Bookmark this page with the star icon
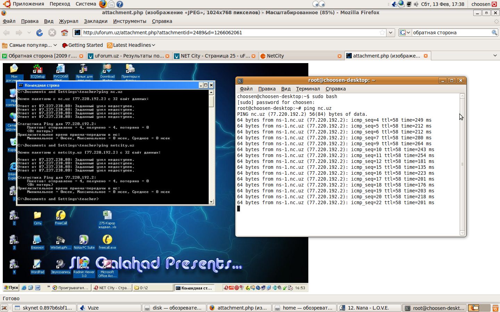The width and height of the screenshot is (500, 312). click(382, 33)
